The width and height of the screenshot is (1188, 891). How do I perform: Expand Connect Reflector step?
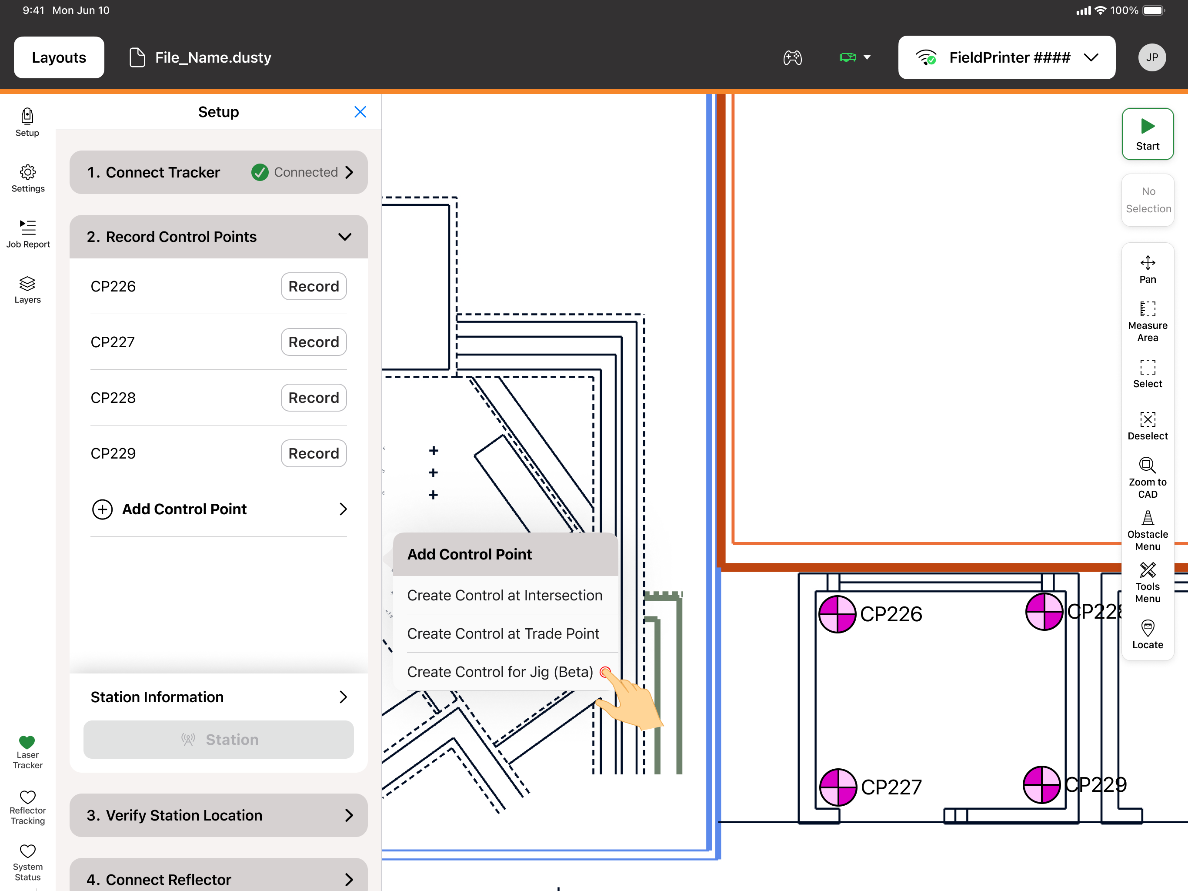(219, 876)
